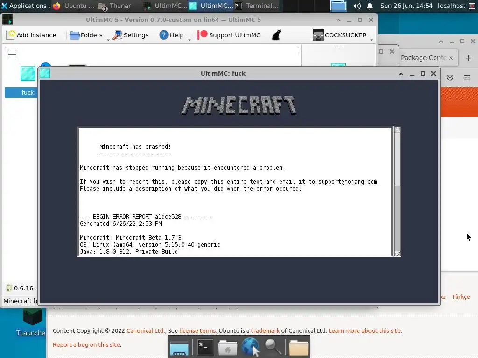Launch web browser from the dock
This screenshot has width=478, height=358.
click(251, 347)
